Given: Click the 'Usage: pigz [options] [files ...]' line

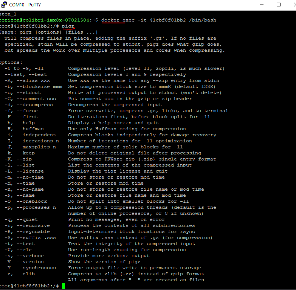Looking at the screenshot, I should coord(49,32).
